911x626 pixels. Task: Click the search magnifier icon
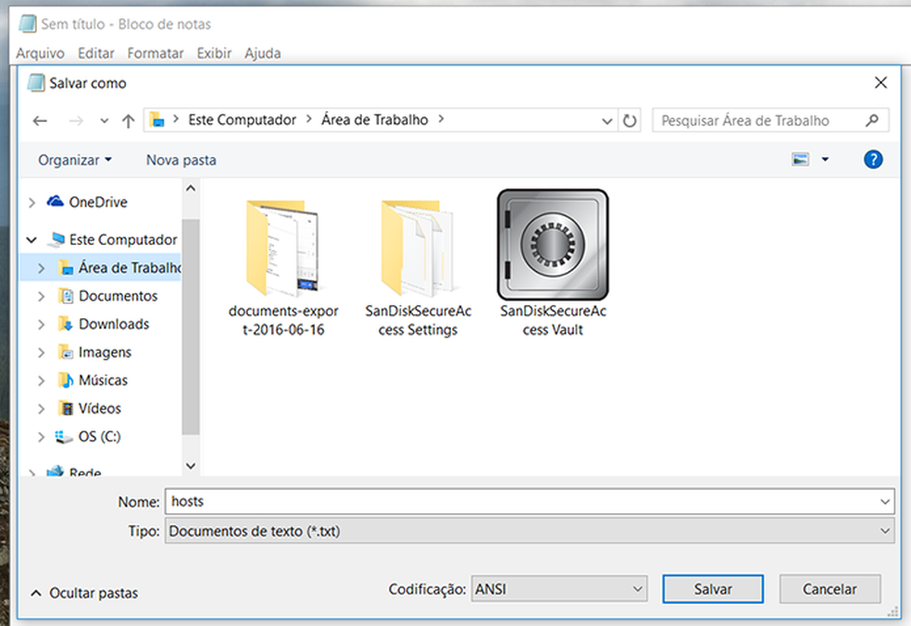(871, 120)
